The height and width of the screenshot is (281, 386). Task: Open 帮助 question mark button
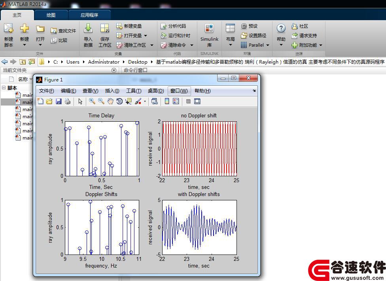281,35
